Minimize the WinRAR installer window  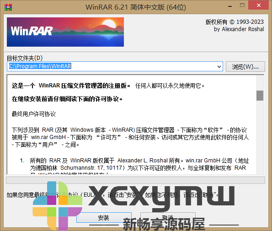click(x=230, y=6)
